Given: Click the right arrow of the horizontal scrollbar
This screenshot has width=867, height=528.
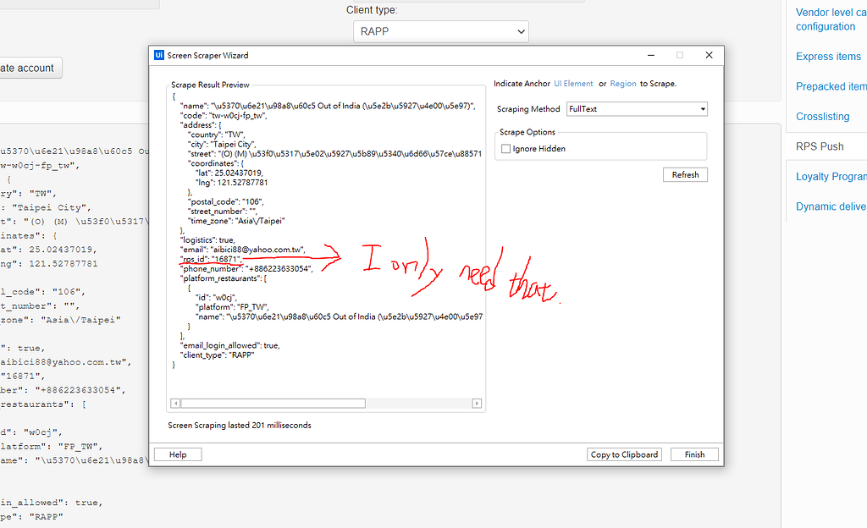Looking at the screenshot, I should (477, 404).
